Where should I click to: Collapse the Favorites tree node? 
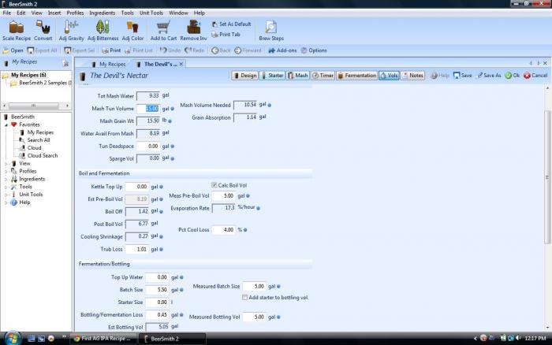[6, 125]
